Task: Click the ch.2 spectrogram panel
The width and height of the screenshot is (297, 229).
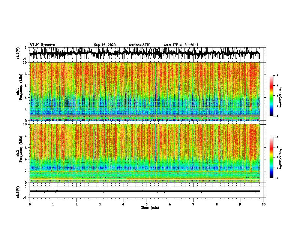Action: click(x=144, y=153)
